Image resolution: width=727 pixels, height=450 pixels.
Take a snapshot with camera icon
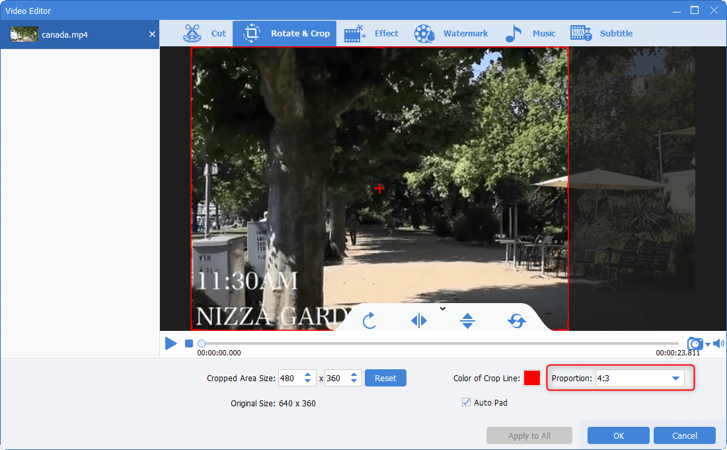(695, 343)
